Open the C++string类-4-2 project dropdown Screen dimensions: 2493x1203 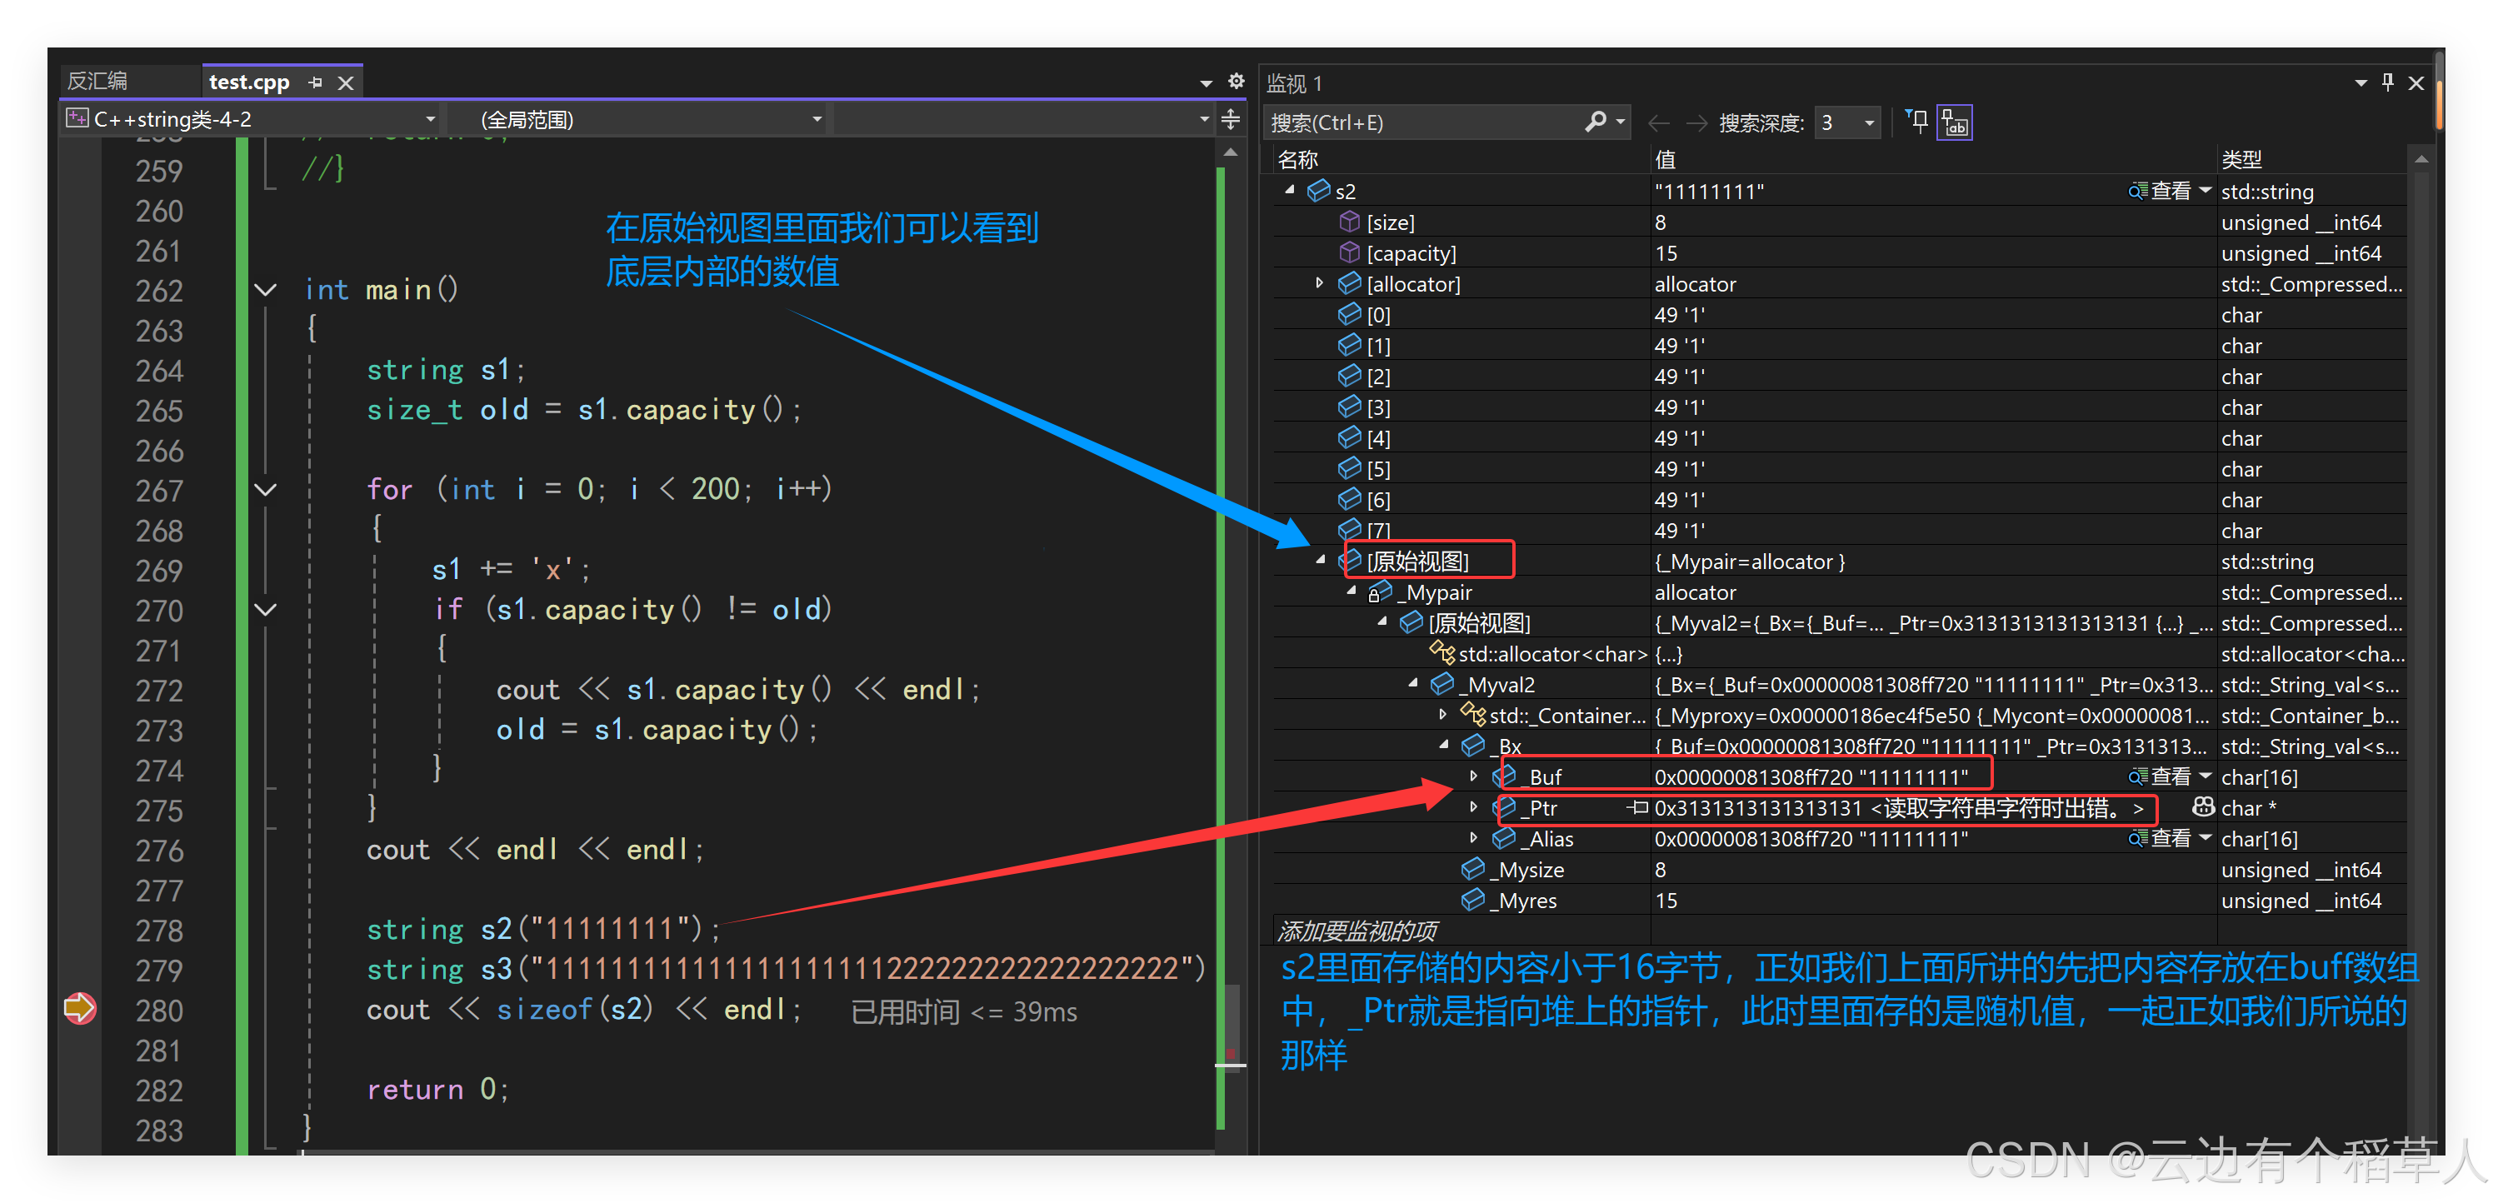(x=430, y=119)
